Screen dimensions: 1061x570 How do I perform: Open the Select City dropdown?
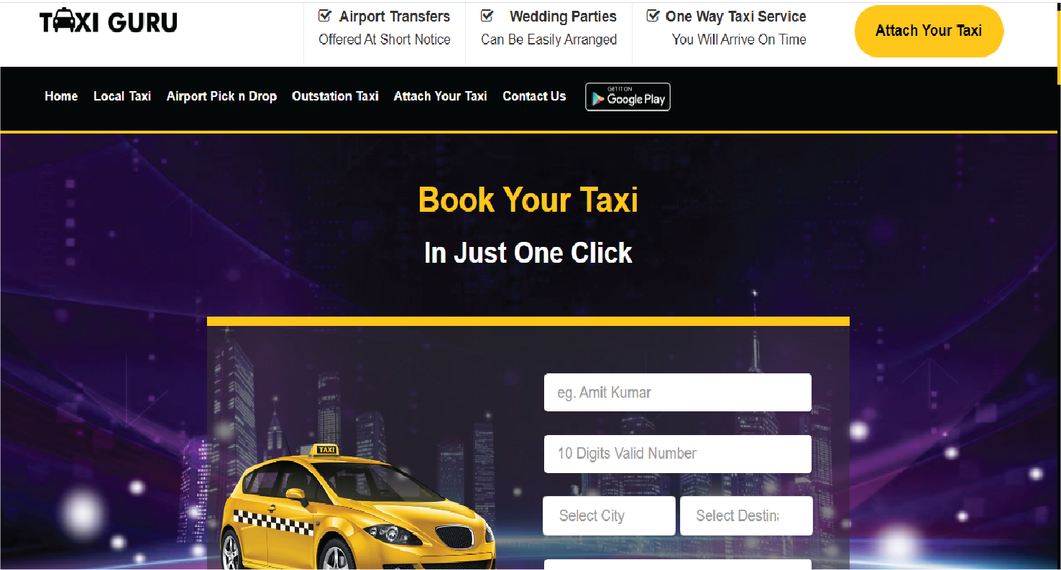(x=609, y=515)
